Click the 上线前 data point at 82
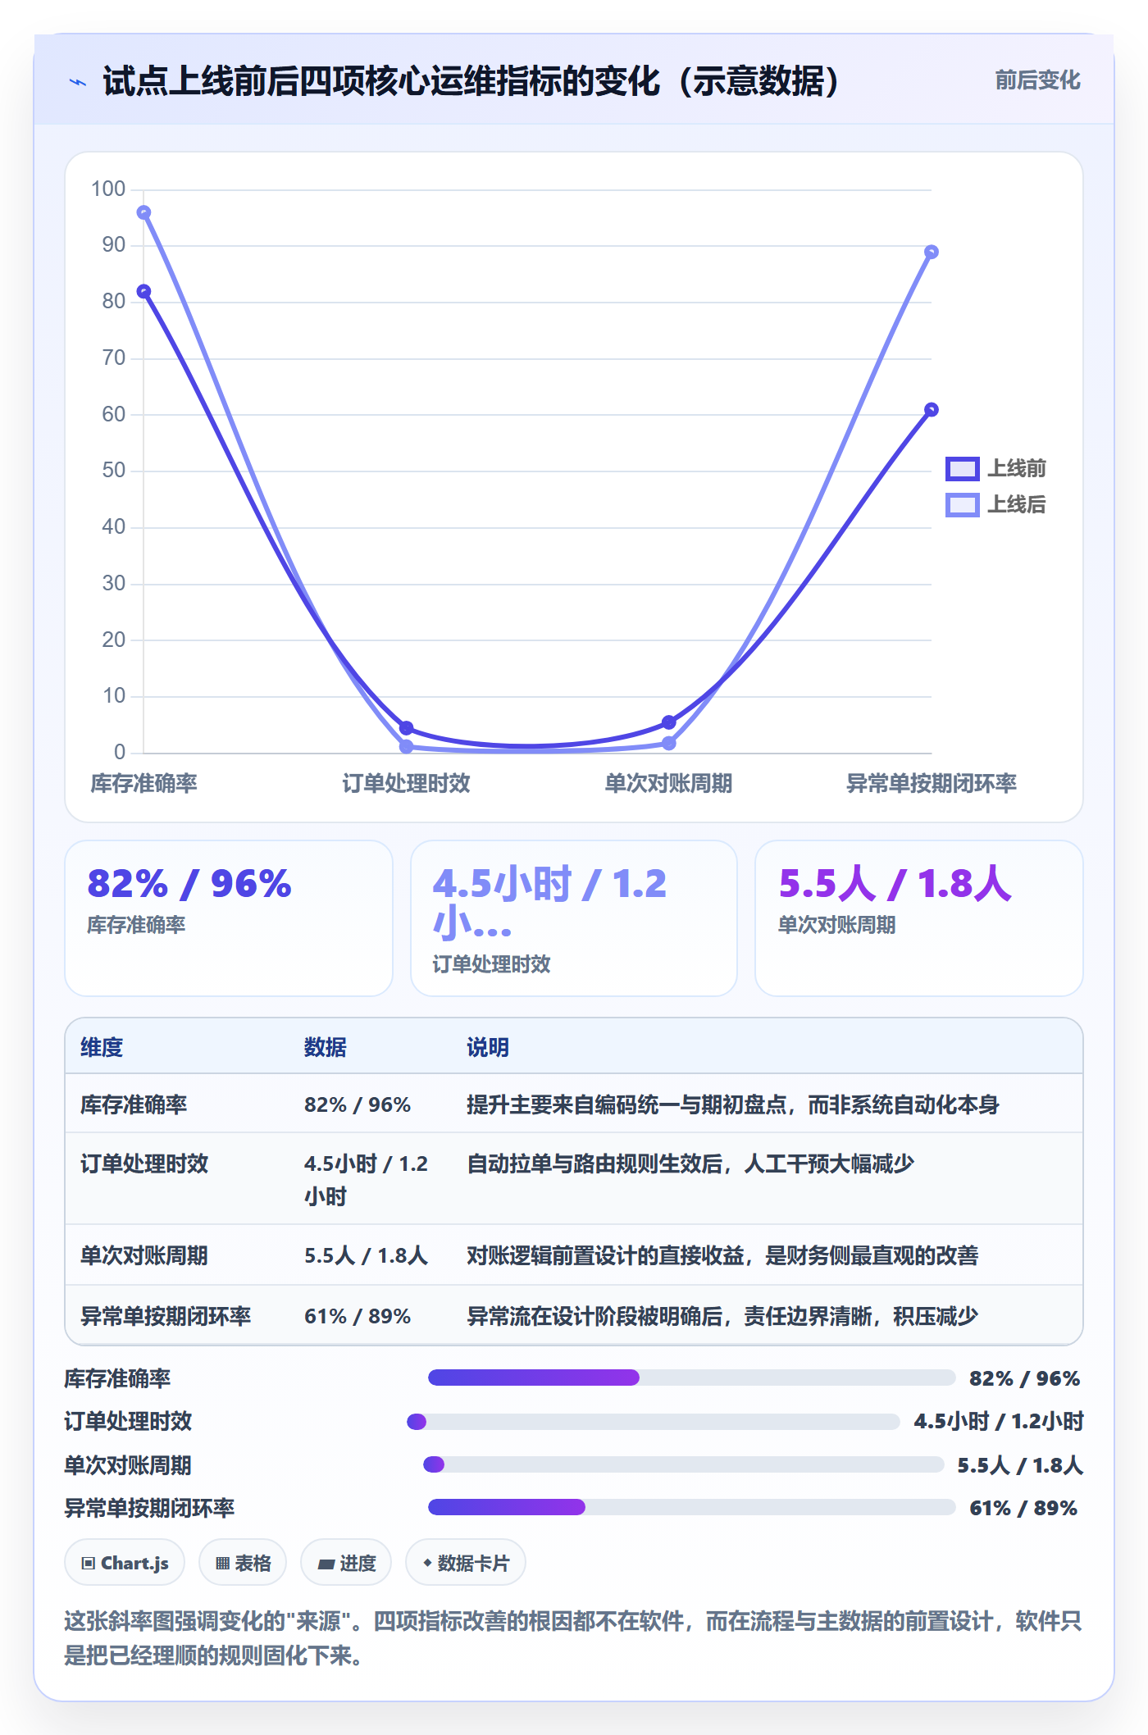Screen dimensions: 1148x1735 (143, 291)
